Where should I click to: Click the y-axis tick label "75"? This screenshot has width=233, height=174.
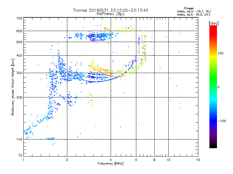point(20,155)
